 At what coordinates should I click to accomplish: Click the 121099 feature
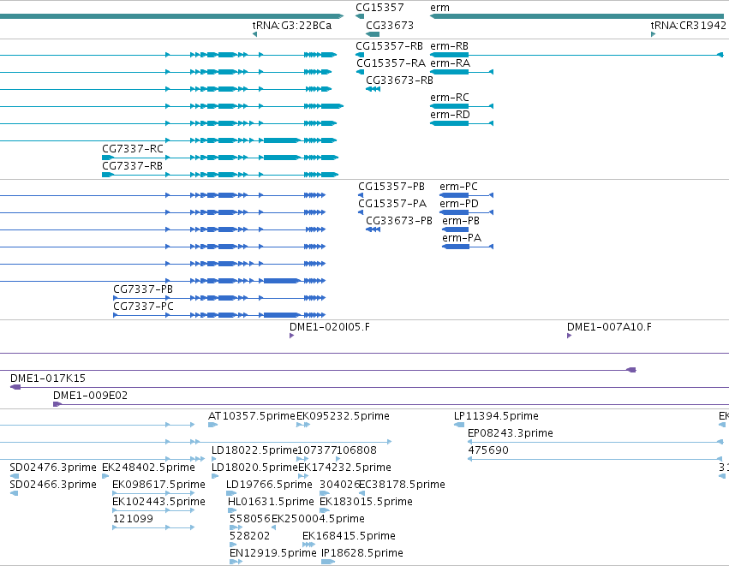[153, 527]
